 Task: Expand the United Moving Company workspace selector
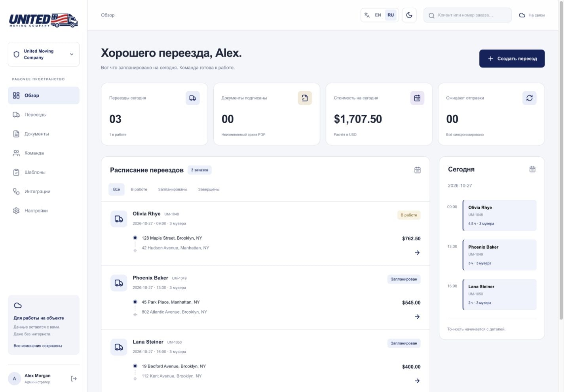click(x=44, y=54)
